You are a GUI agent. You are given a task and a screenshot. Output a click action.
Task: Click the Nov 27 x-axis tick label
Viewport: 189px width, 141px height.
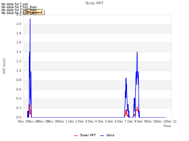23,121
